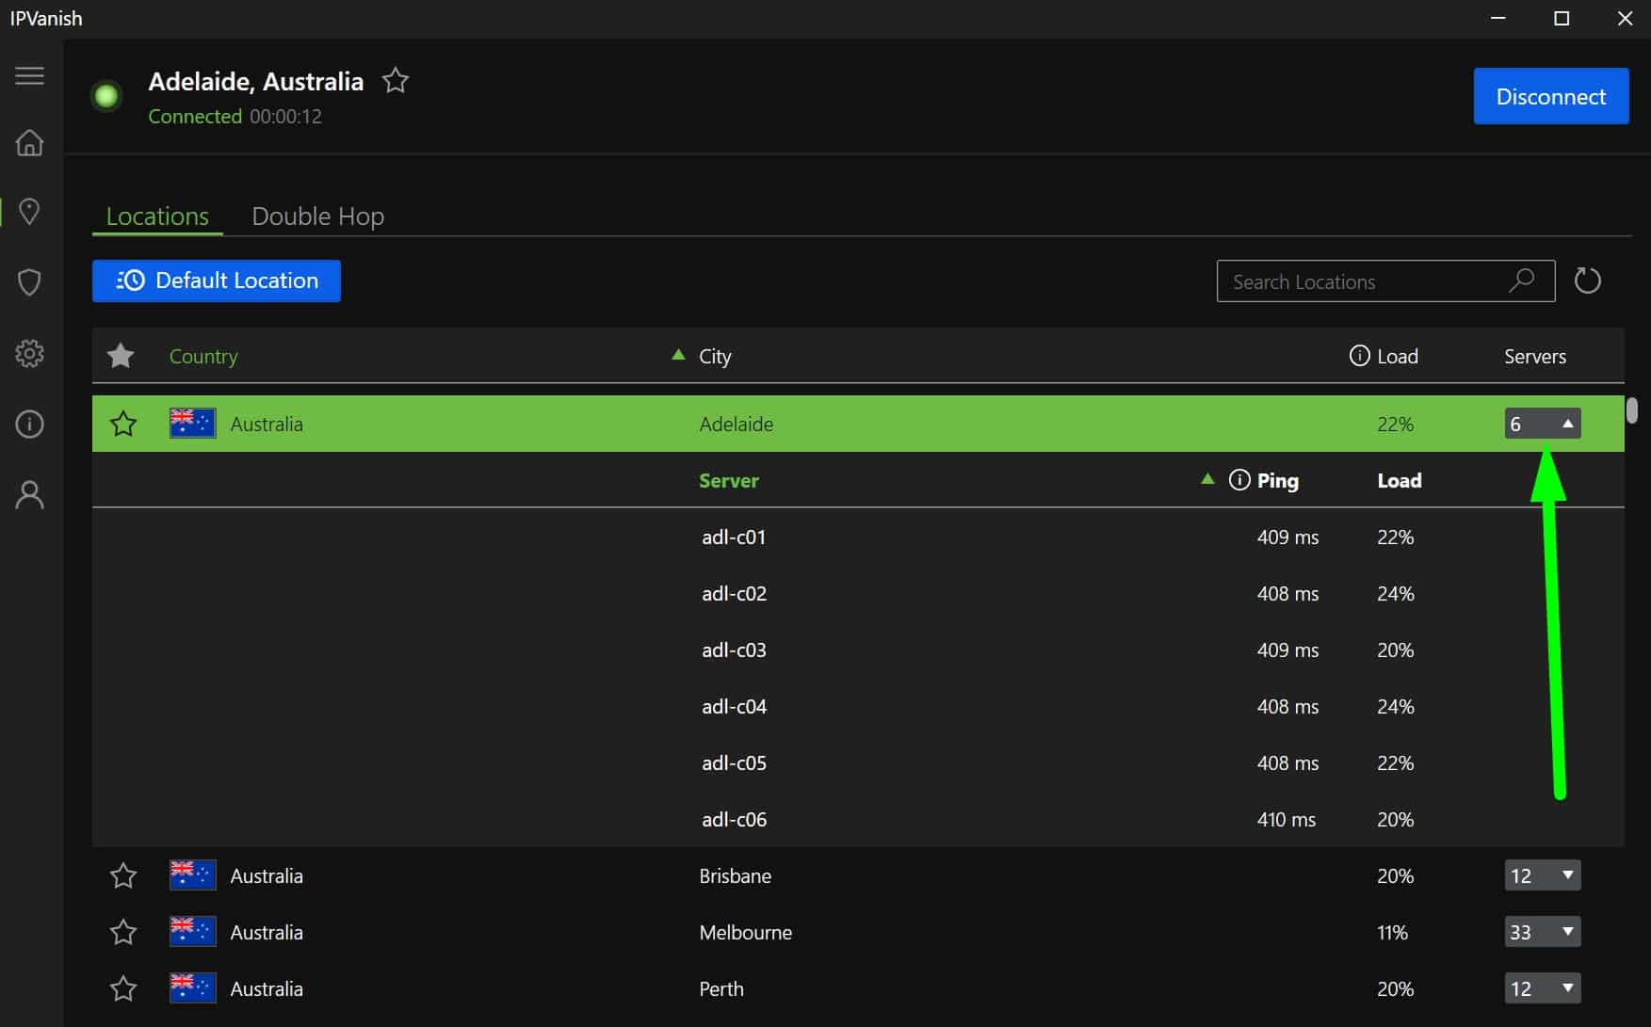Favorite Adelaide, Australia using header star
Image resolution: width=1651 pixels, height=1027 pixels.
(396, 81)
